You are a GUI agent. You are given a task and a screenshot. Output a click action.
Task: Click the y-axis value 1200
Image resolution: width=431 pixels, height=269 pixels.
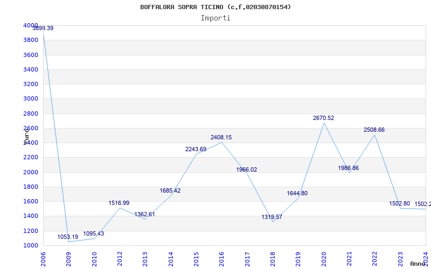pyautogui.click(x=31, y=231)
